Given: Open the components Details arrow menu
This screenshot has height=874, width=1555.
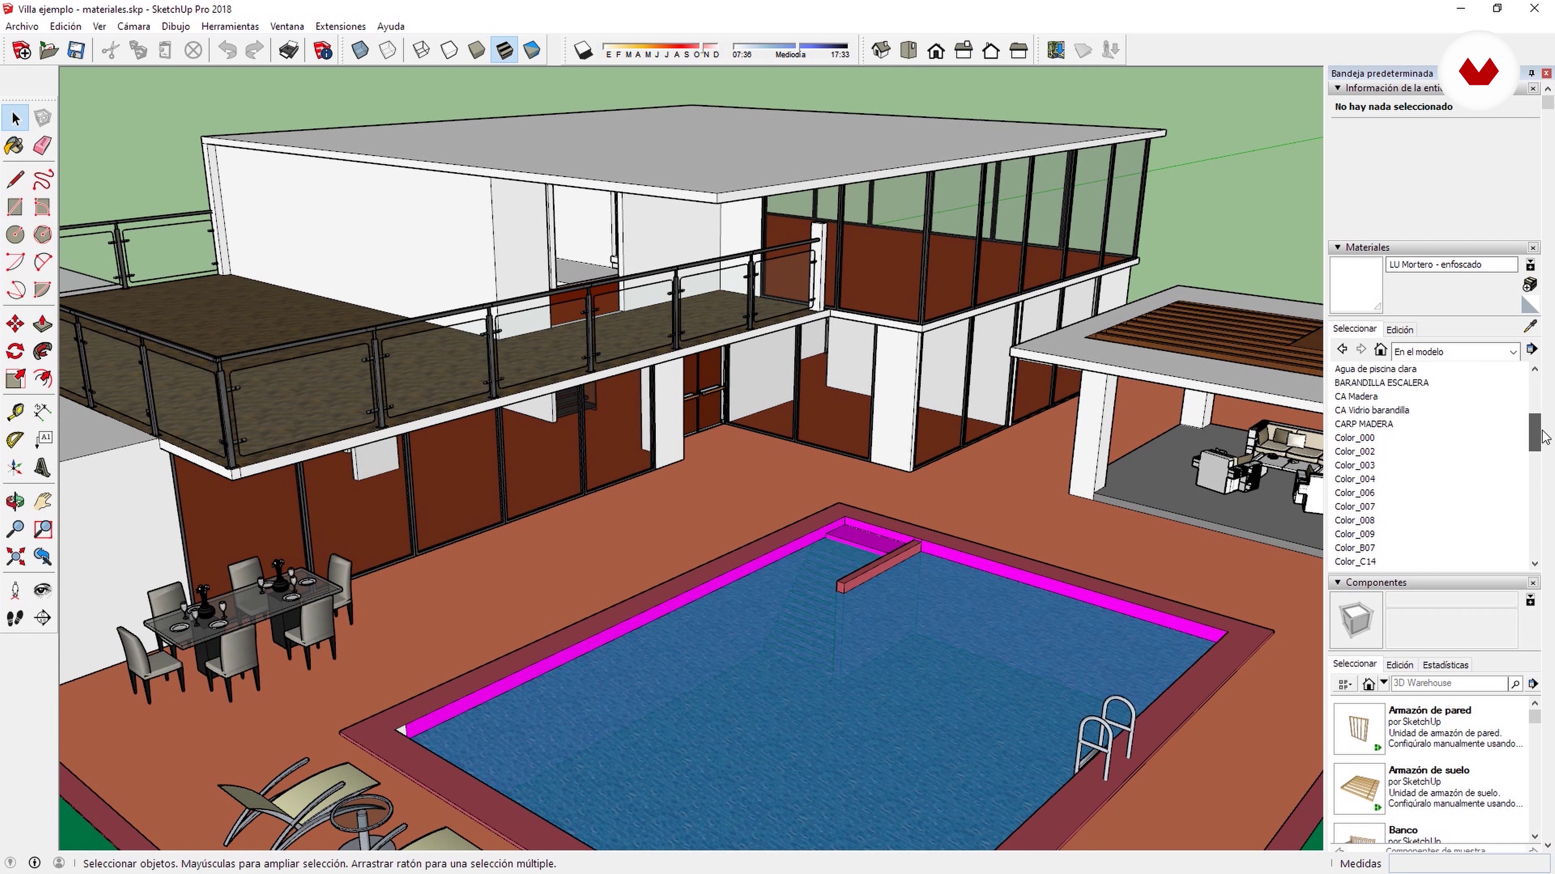Looking at the screenshot, I should 1533,683.
